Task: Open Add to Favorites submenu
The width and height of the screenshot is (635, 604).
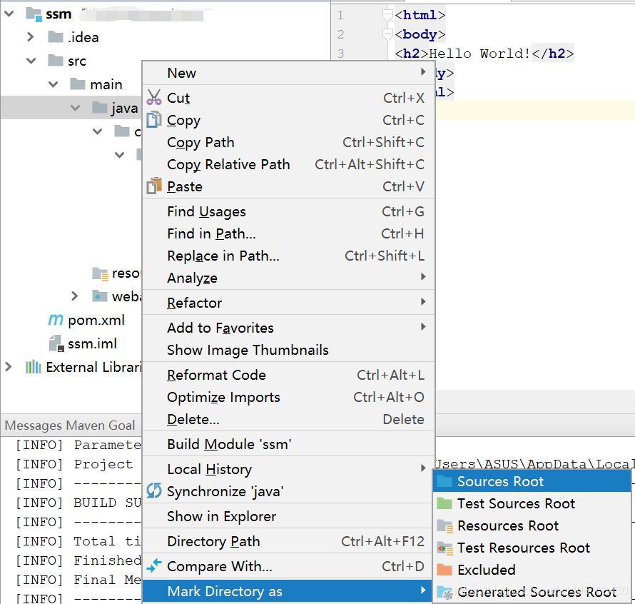Action: [x=289, y=328]
